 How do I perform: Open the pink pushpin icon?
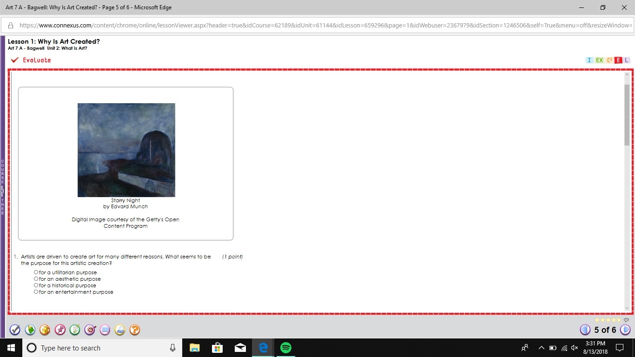(x=60, y=330)
